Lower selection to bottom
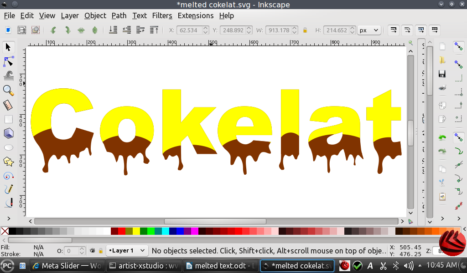The height and width of the screenshot is (273, 467). click(x=113, y=30)
